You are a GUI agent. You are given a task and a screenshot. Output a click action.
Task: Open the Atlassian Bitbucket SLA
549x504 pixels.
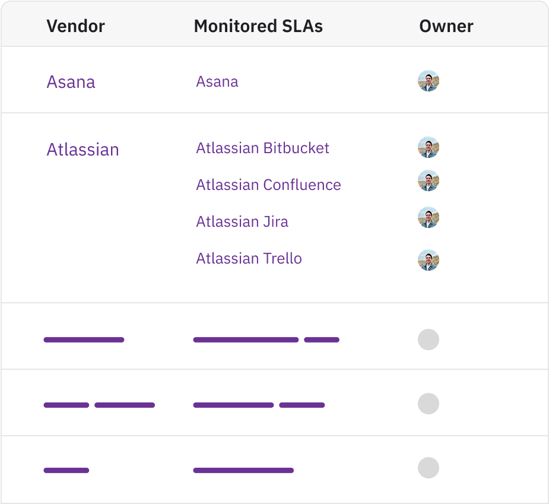262,148
